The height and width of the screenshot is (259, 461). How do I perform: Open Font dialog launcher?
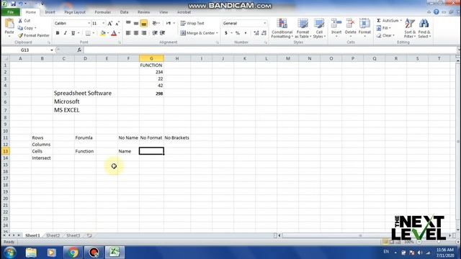click(x=120, y=43)
